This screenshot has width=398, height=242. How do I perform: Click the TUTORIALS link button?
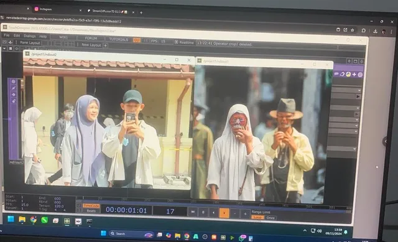[x=119, y=39]
